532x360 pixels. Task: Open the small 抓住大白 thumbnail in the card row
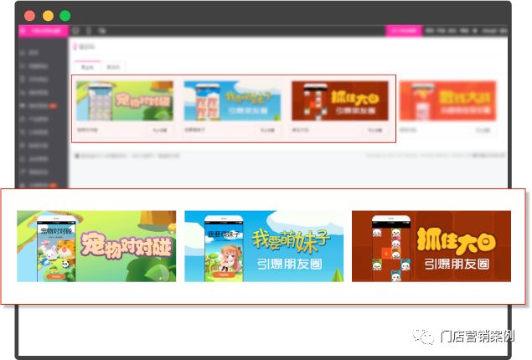pos(340,101)
